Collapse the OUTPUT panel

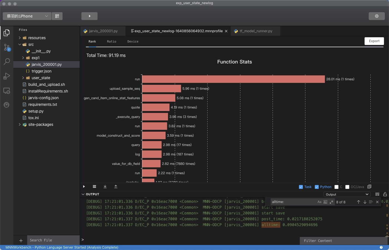tap(83, 194)
